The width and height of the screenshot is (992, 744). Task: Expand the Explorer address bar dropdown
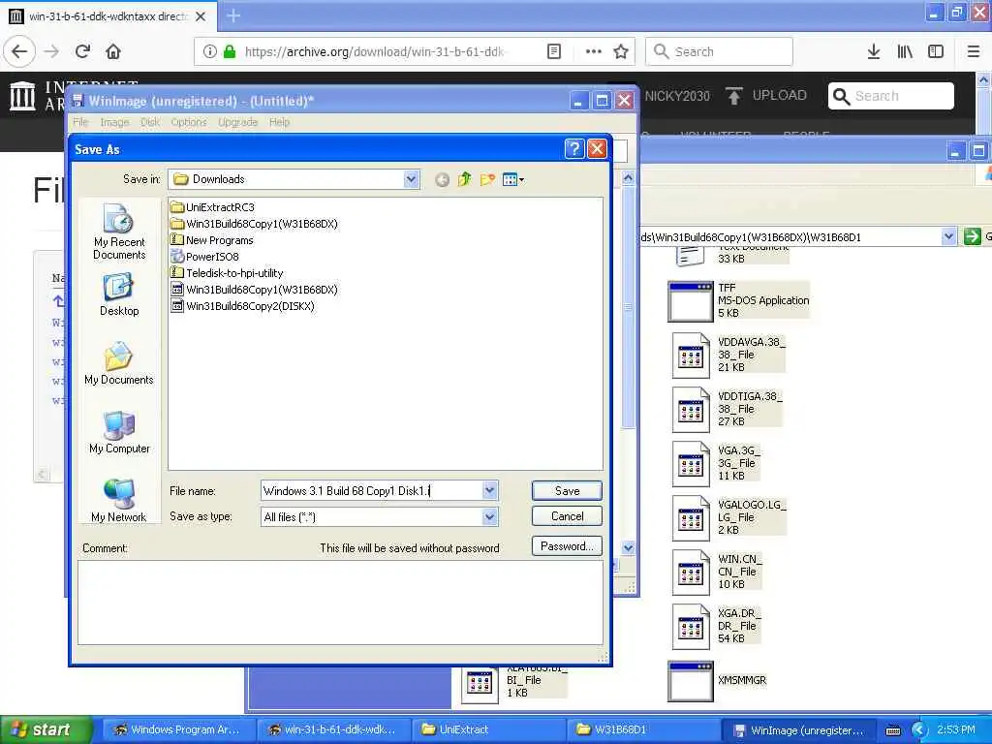point(948,236)
